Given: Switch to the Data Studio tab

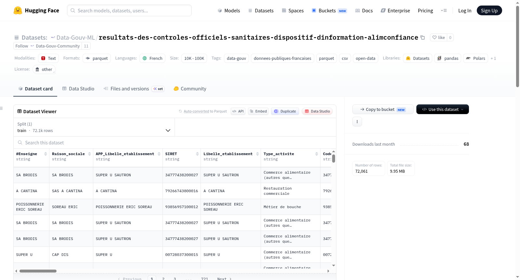Looking at the screenshot, I should coord(78,88).
